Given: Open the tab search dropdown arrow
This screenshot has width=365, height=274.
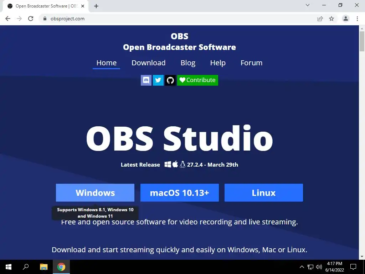Looking at the screenshot, I should pos(308,5).
